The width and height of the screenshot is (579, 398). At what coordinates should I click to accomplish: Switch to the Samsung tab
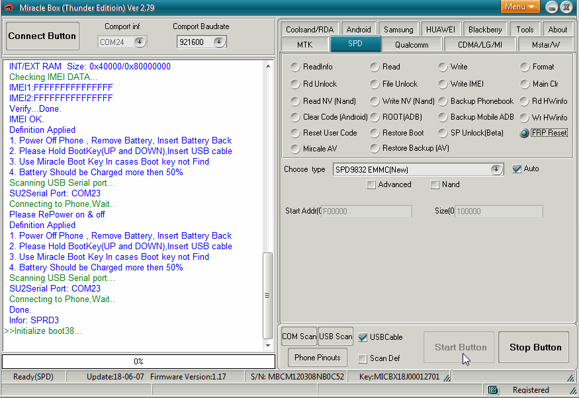tap(398, 30)
